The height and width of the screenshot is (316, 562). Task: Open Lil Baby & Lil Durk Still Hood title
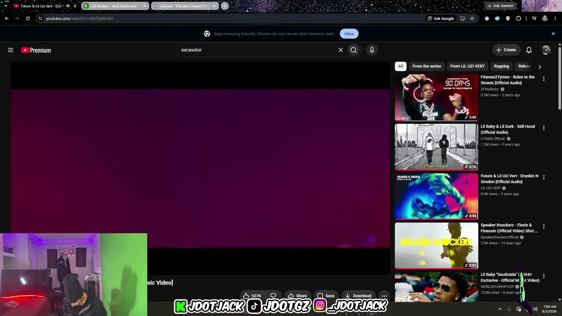click(508, 129)
